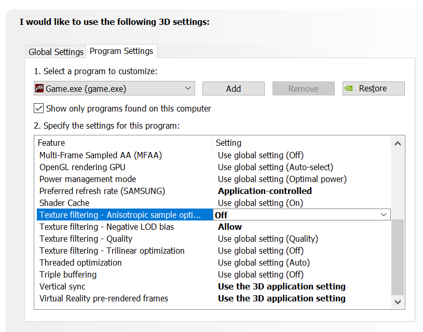The image size is (423, 332).
Task: Click the Remove button
Action: (303, 89)
